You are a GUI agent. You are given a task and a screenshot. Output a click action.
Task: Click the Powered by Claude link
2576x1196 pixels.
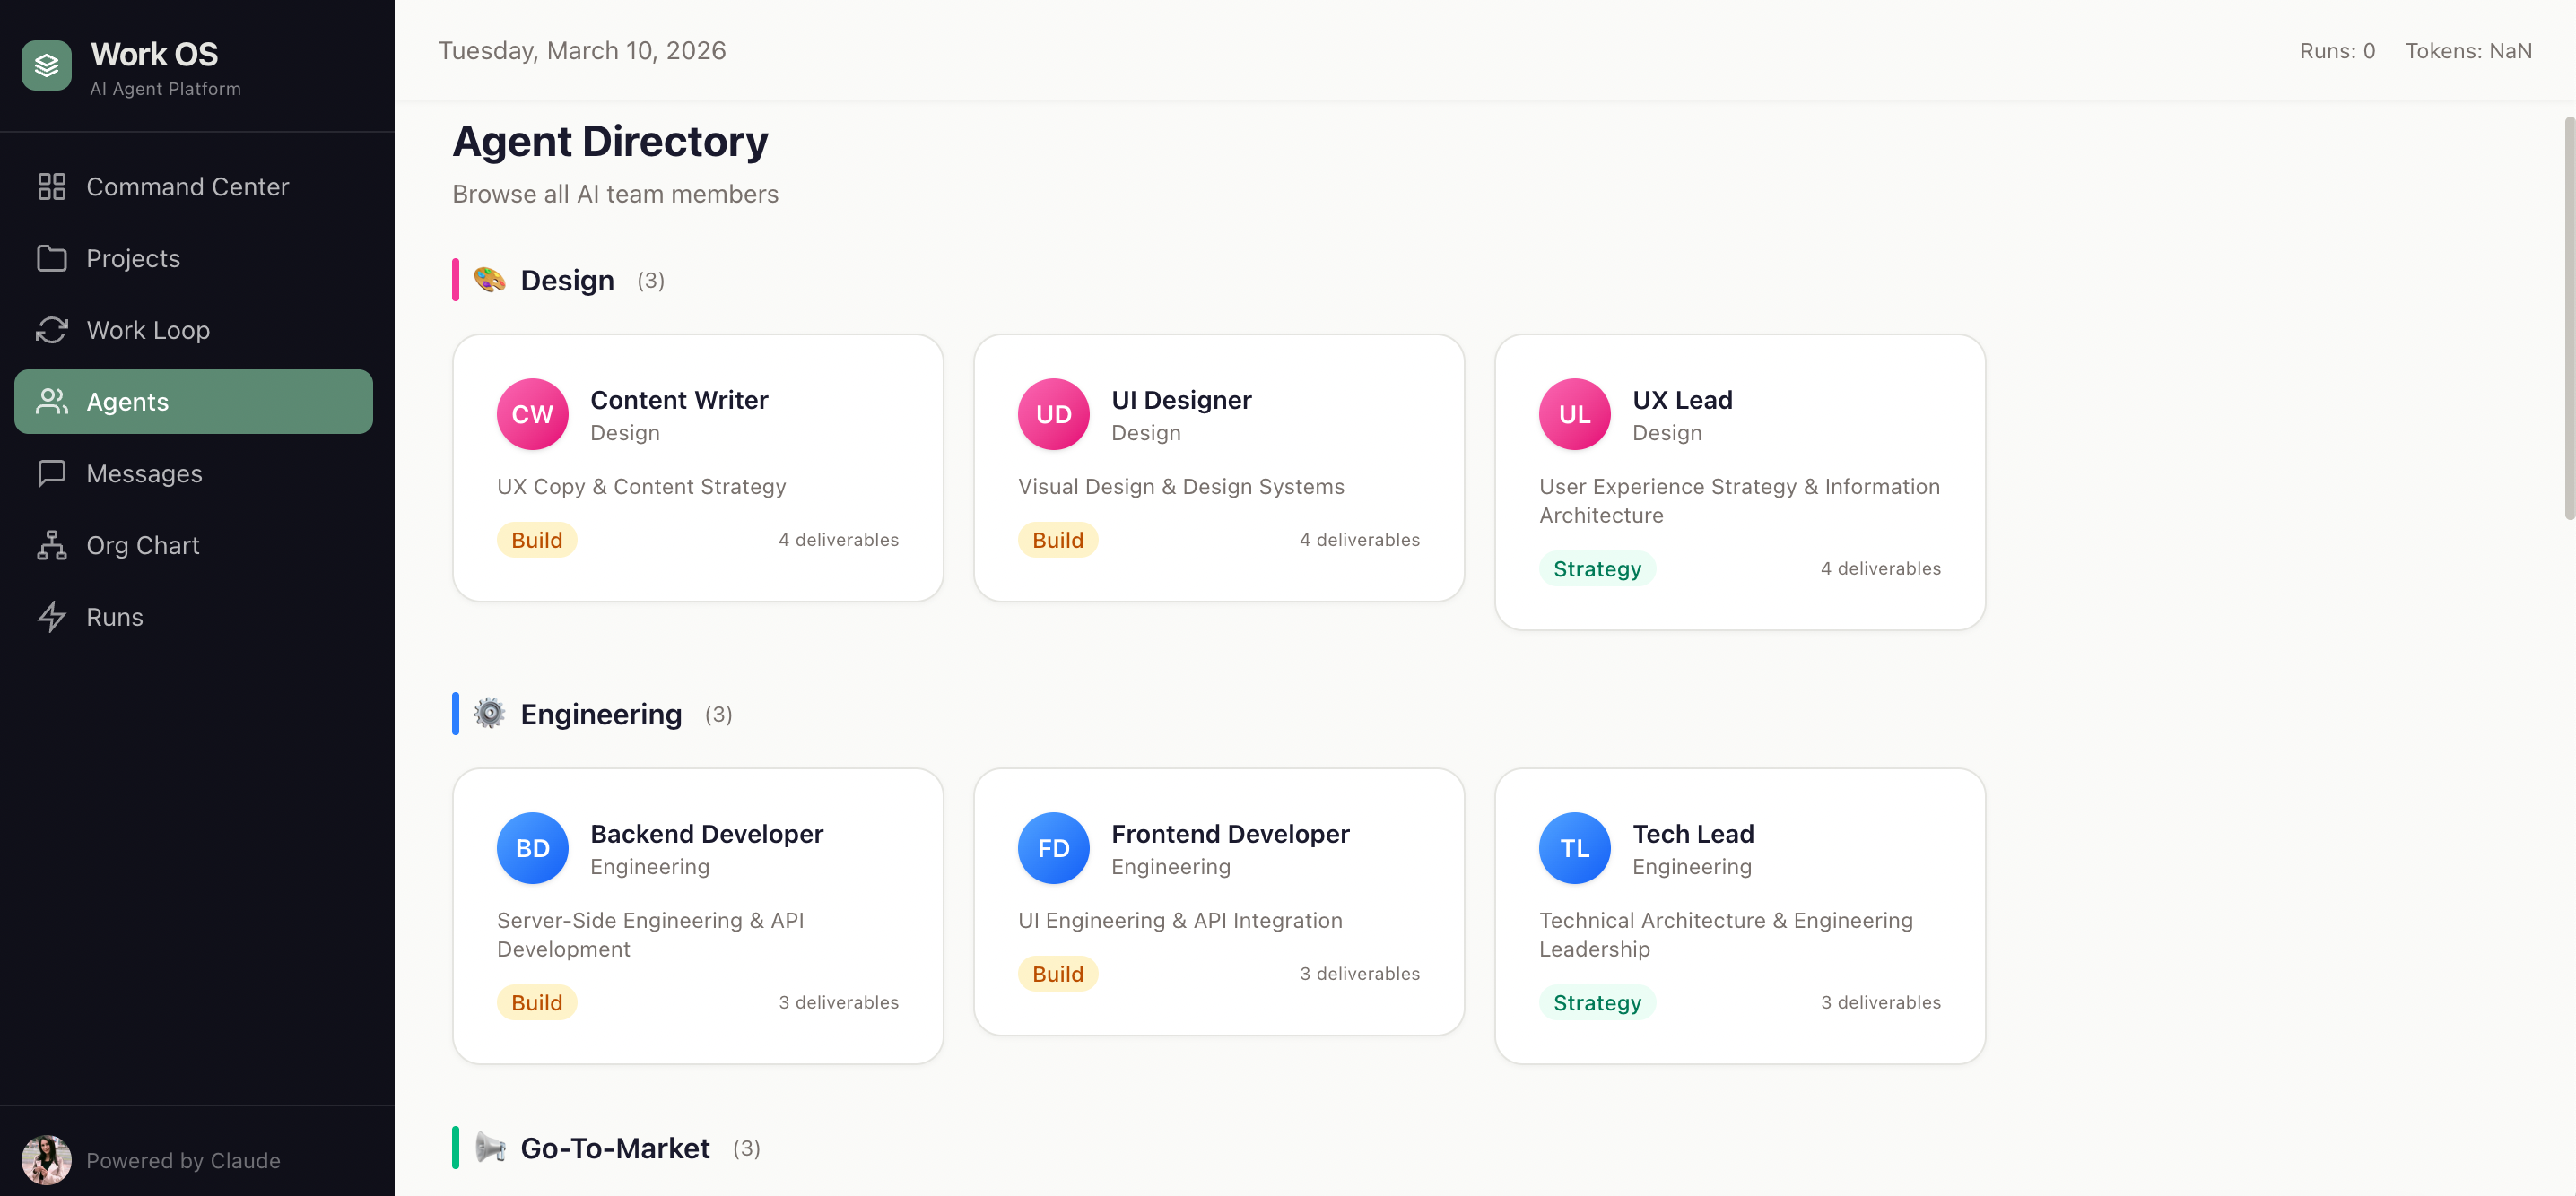[184, 1160]
